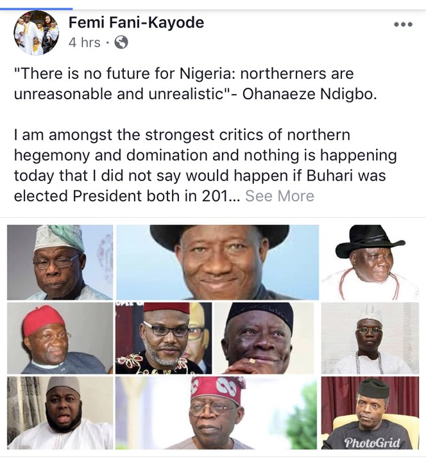Viewport: 426px width, 461px height.
Task: Open Femi Fani-Kayode profile name link
Action: pos(136,23)
